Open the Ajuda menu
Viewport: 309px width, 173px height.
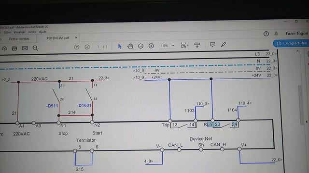coord(42,32)
